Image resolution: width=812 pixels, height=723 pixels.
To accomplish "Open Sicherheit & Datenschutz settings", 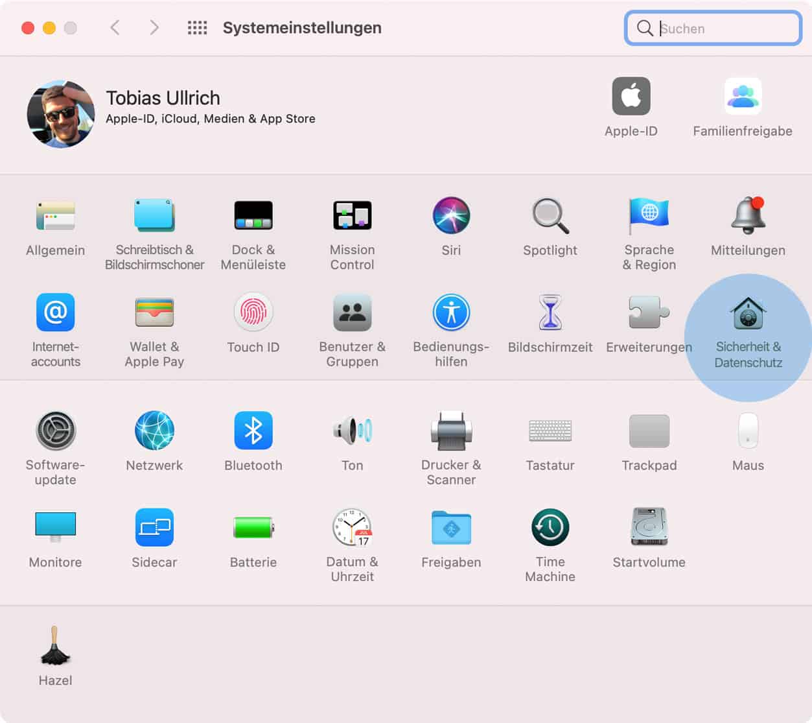I will tap(748, 314).
